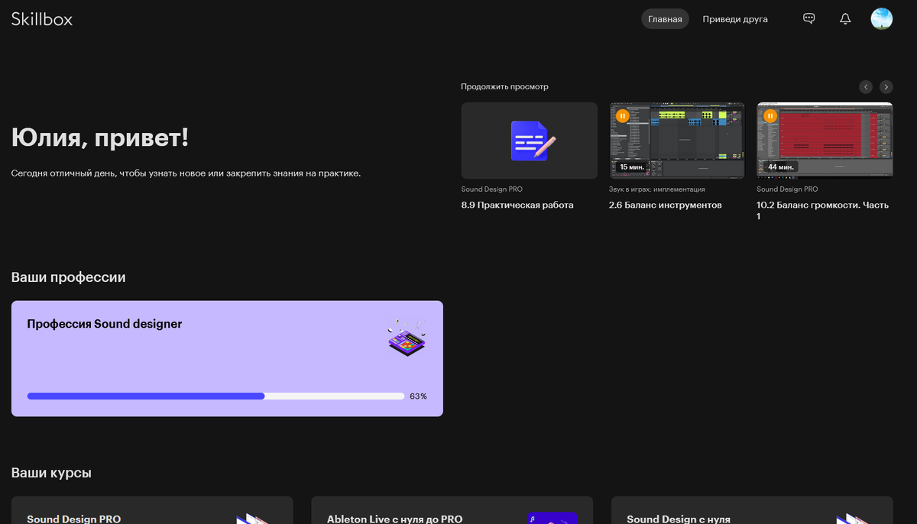Click the right carousel arrow

point(886,86)
